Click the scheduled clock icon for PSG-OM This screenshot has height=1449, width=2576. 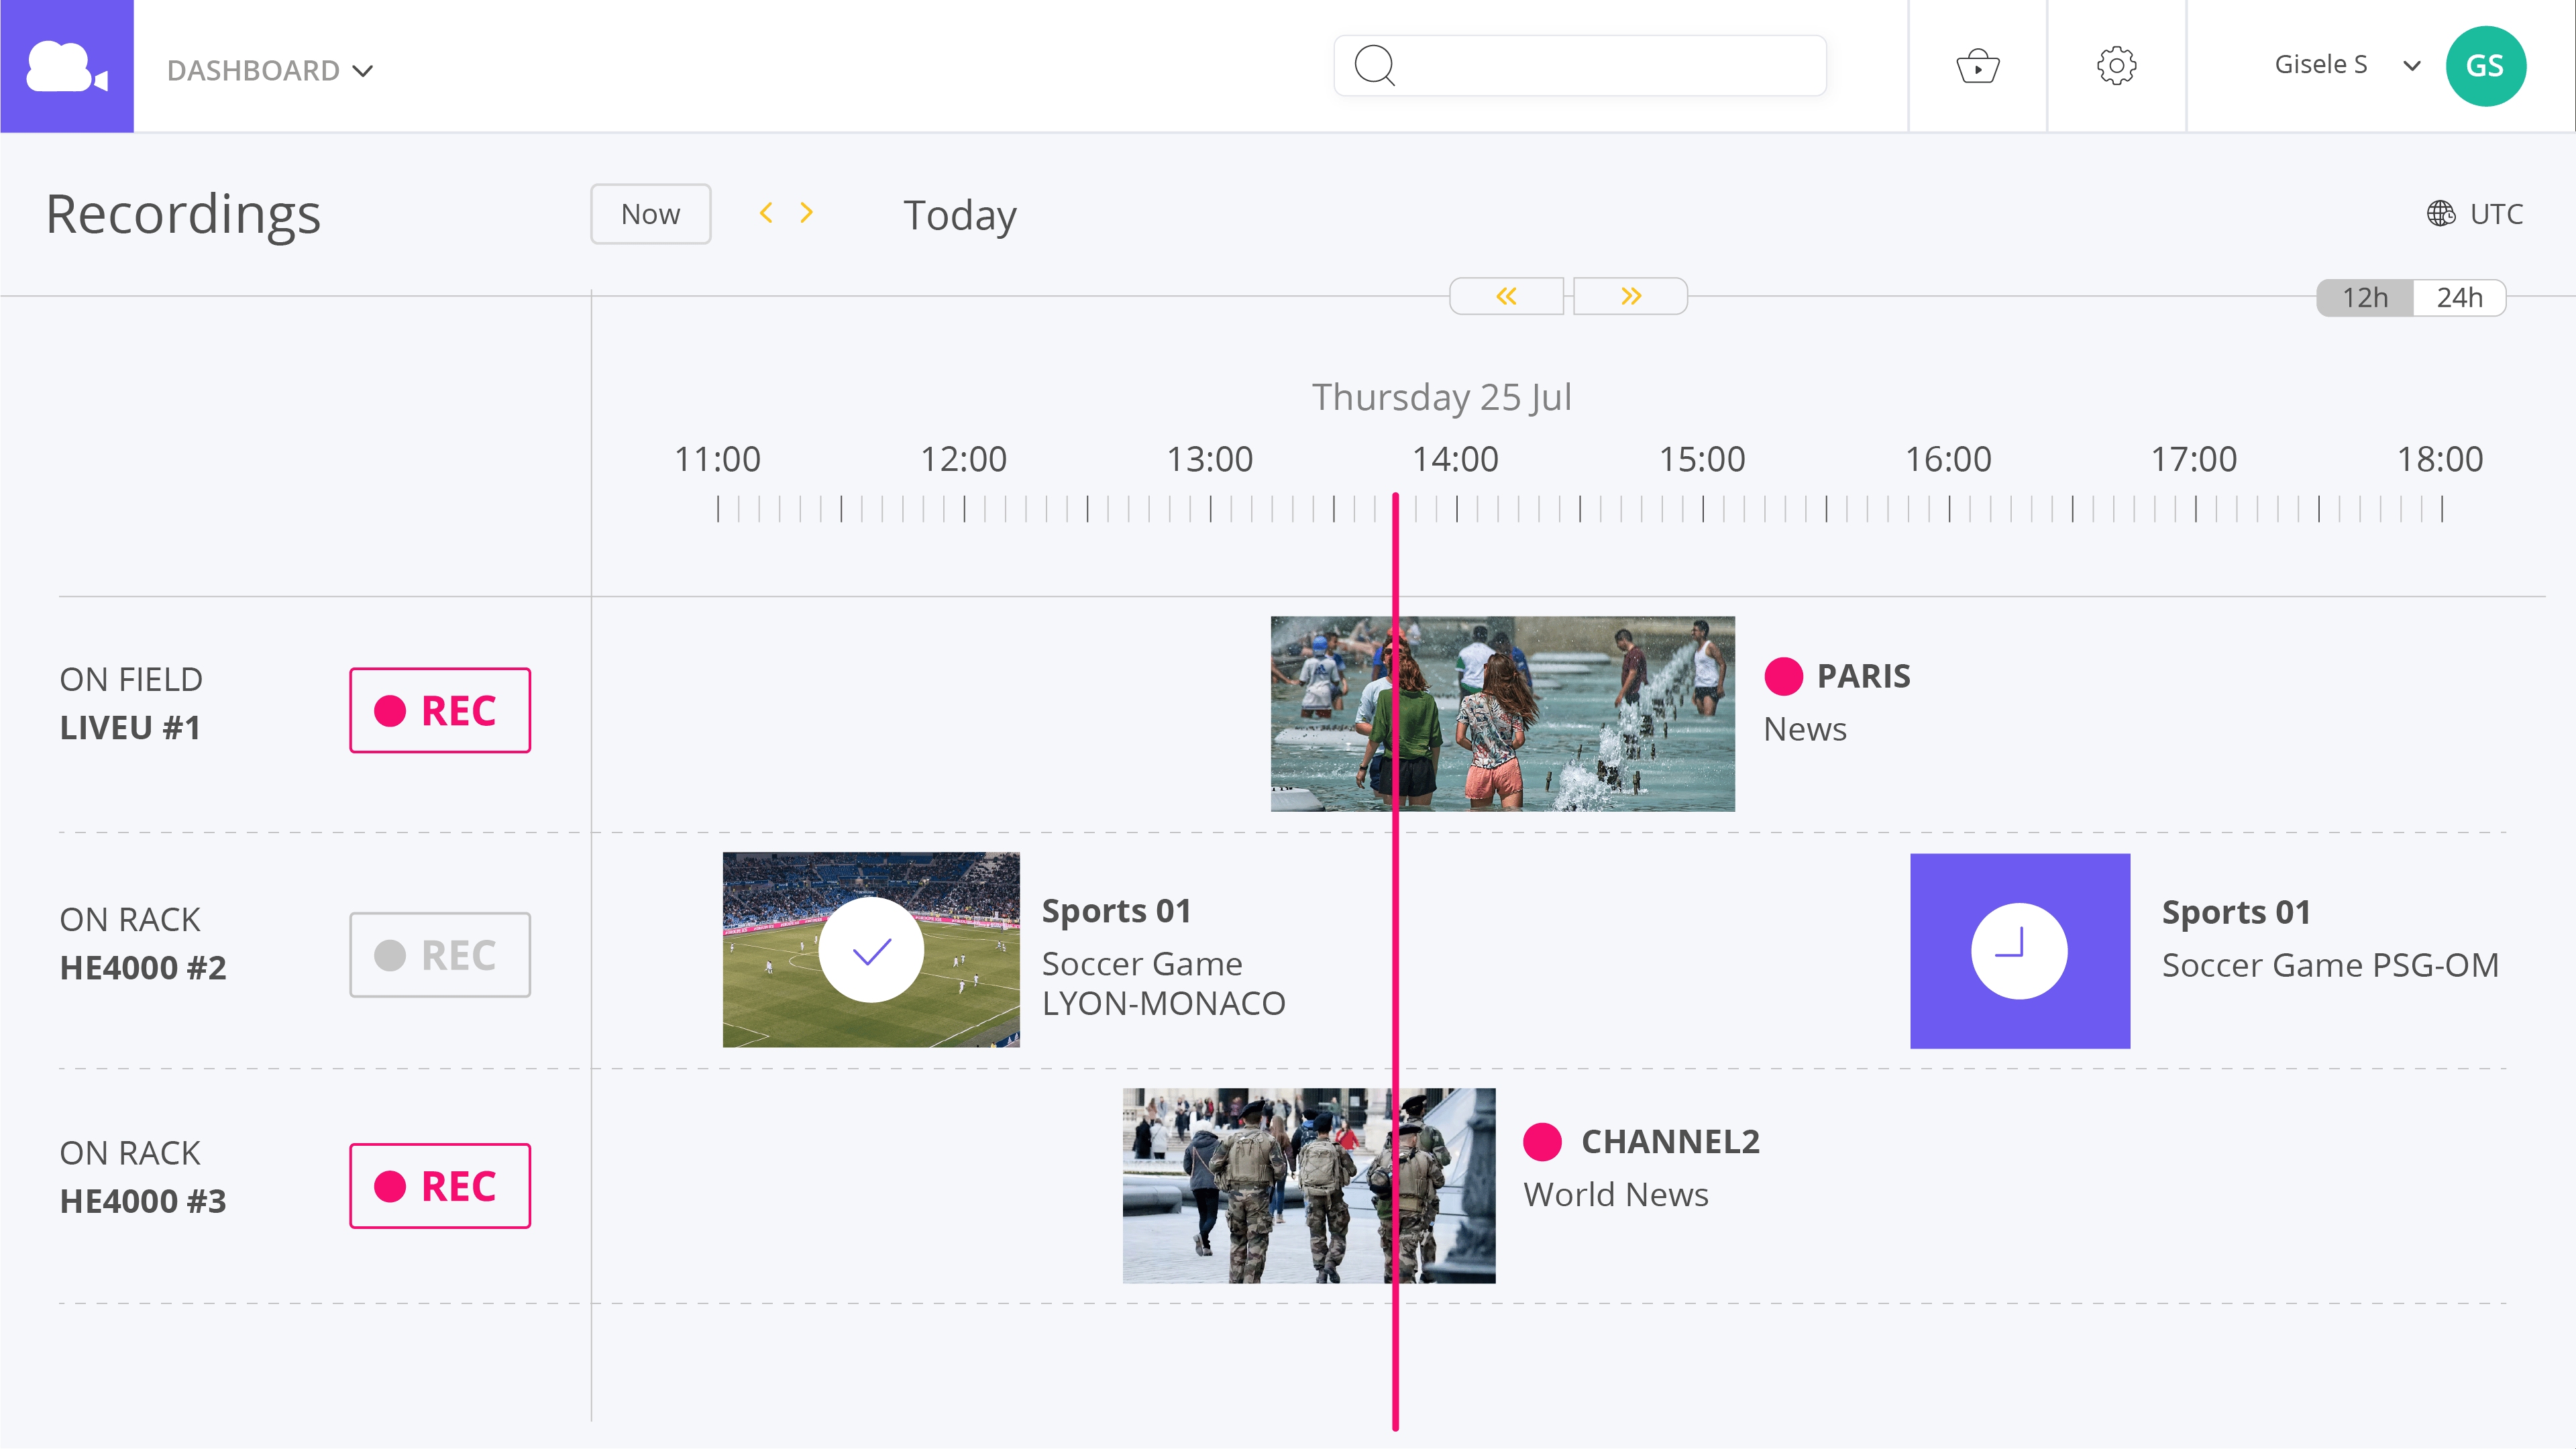[2019, 950]
